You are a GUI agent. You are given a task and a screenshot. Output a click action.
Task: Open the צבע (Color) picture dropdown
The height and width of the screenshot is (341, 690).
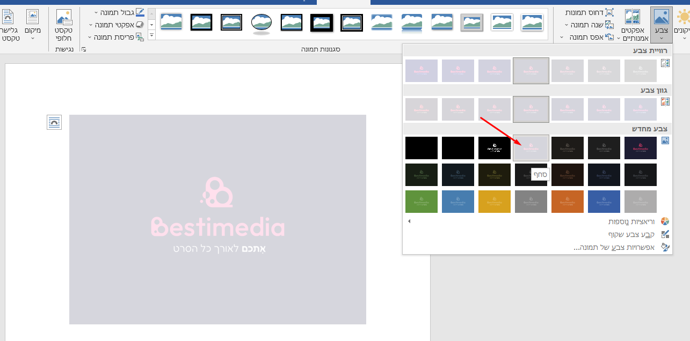(x=661, y=25)
